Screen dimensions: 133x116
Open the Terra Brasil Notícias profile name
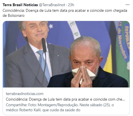pyautogui.click(x=20, y=5)
